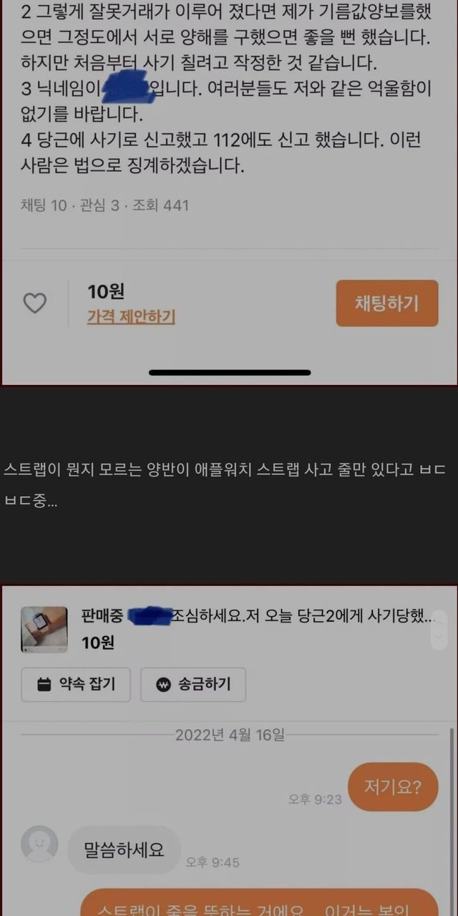Viewport: 458px width, 916px height.
Task: Click the calendar icon in 약속 잡기
Action: pyautogui.click(x=44, y=685)
